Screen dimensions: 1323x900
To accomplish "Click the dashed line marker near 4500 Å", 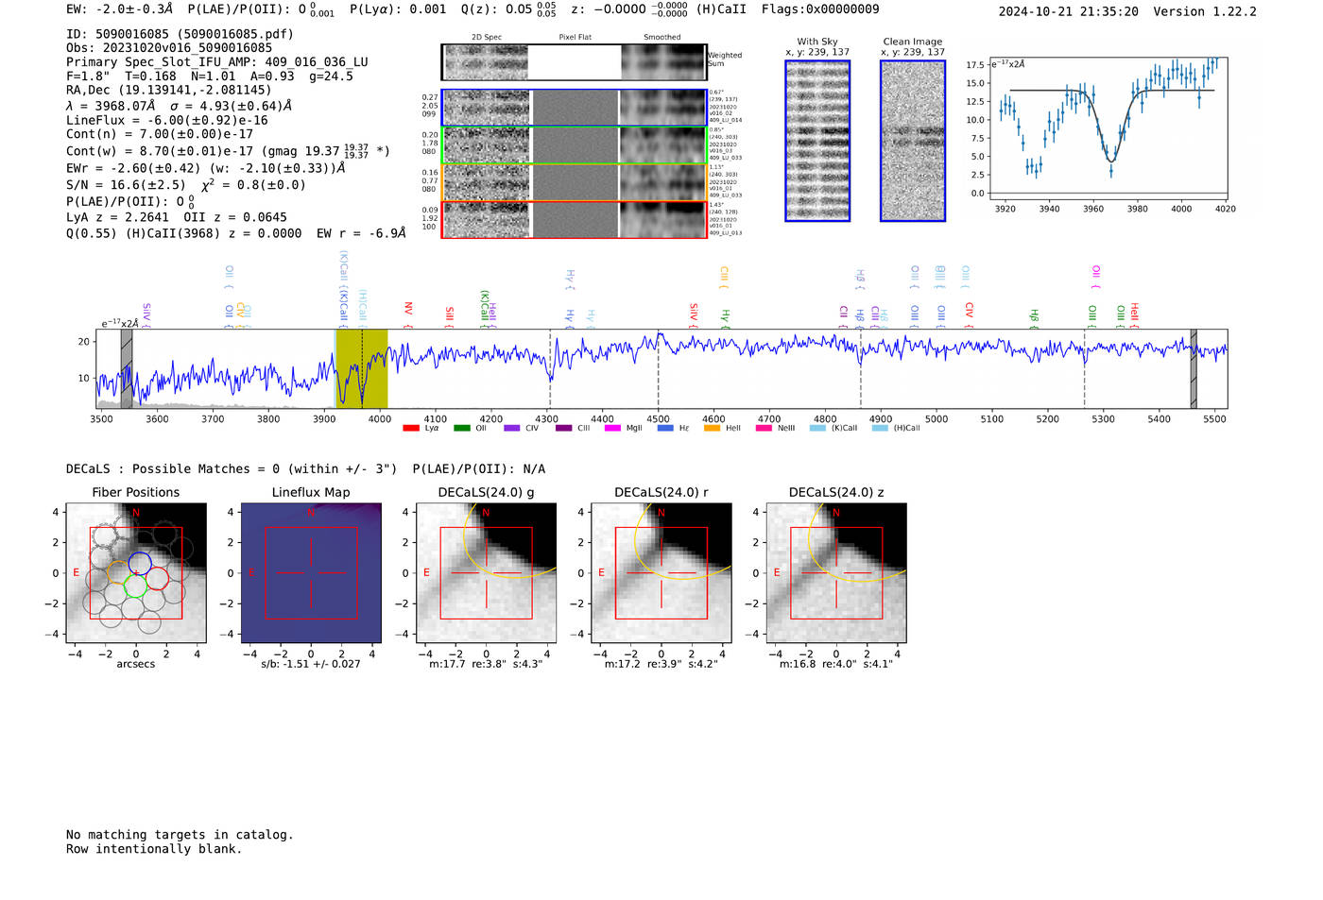I will (659, 368).
